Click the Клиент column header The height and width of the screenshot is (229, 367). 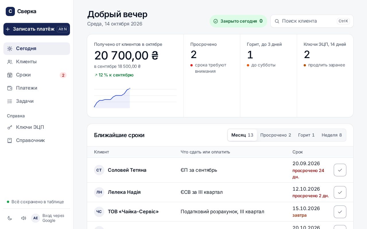point(101,152)
